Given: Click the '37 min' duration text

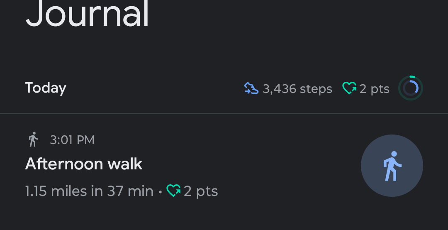Looking at the screenshot, I should click(x=130, y=191).
